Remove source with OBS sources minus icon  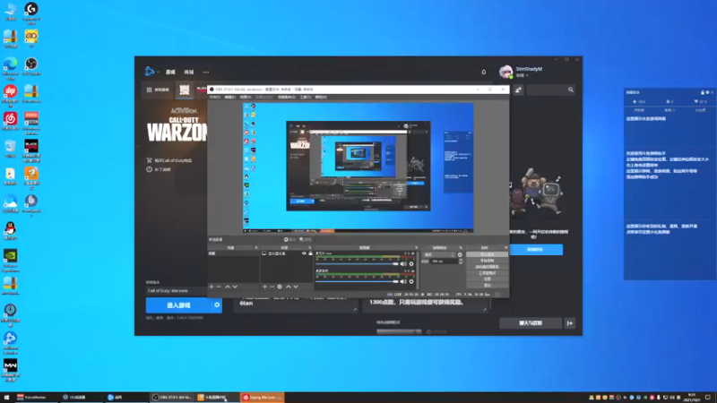tap(272, 287)
